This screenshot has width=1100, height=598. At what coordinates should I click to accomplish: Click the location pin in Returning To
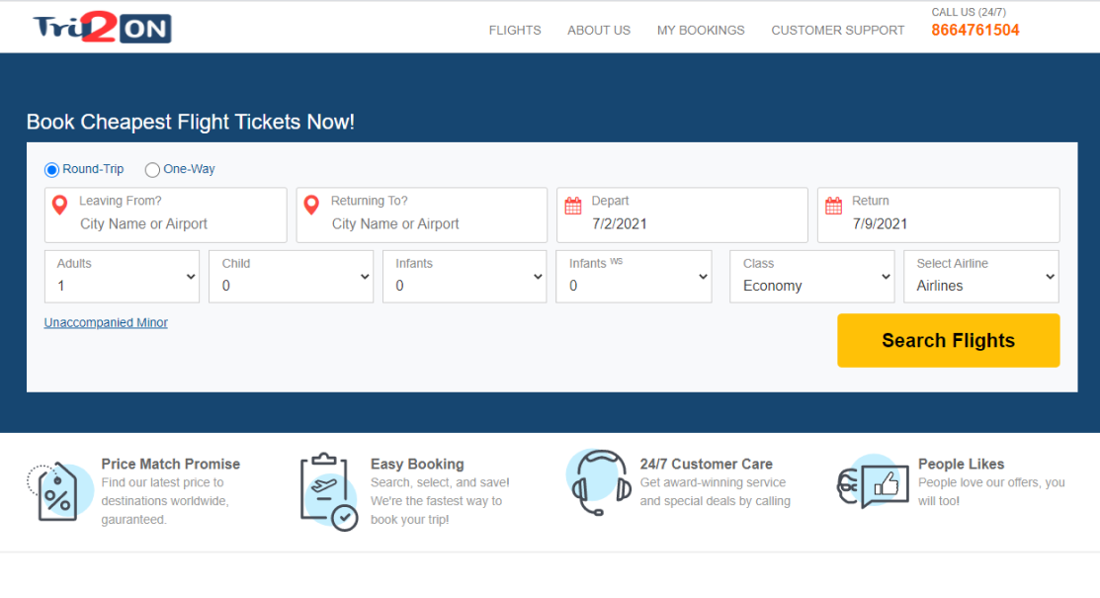311,206
